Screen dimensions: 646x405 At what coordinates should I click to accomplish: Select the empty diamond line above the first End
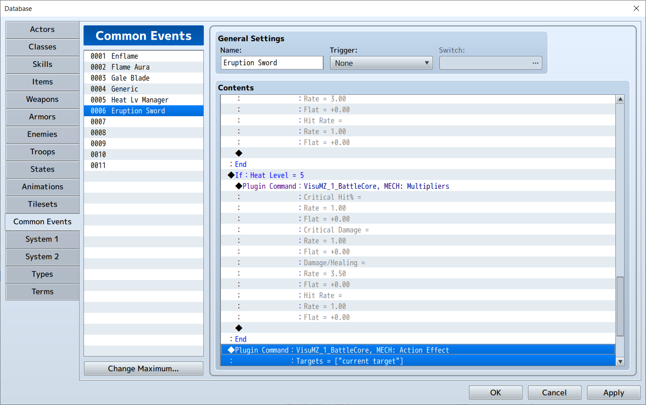(x=418, y=153)
